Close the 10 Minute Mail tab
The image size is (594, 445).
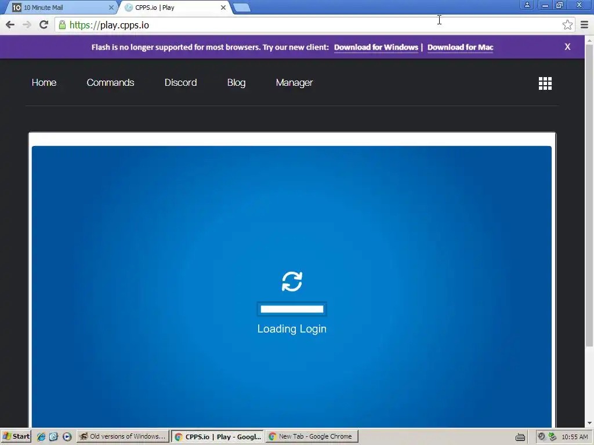[111, 8]
